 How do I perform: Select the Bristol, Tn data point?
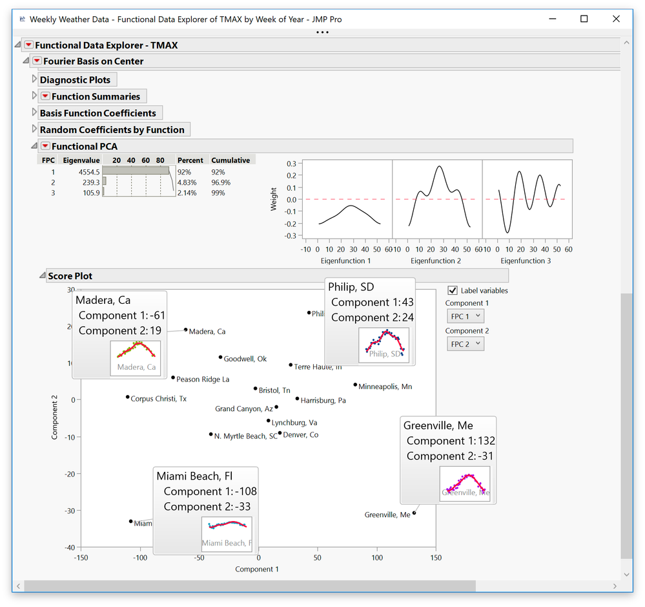click(256, 389)
